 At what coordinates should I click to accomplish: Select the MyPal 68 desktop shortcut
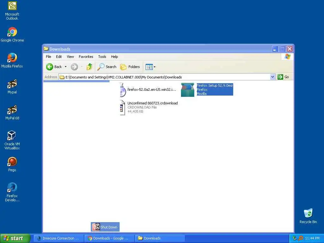[12, 112]
